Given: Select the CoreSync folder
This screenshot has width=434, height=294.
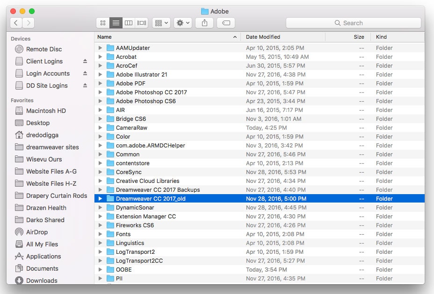Looking at the screenshot, I should [260, 172].
